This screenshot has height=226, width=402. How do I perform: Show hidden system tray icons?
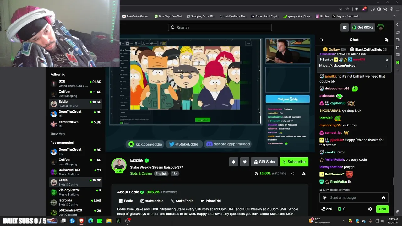(x=344, y=221)
